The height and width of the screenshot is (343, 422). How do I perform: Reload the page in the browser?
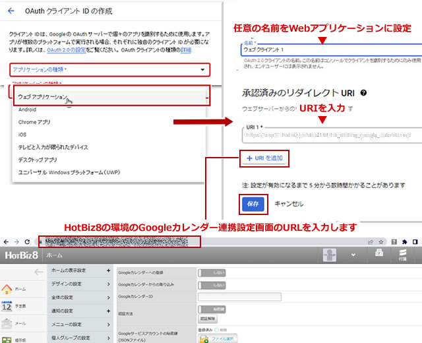(x=27, y=242)
